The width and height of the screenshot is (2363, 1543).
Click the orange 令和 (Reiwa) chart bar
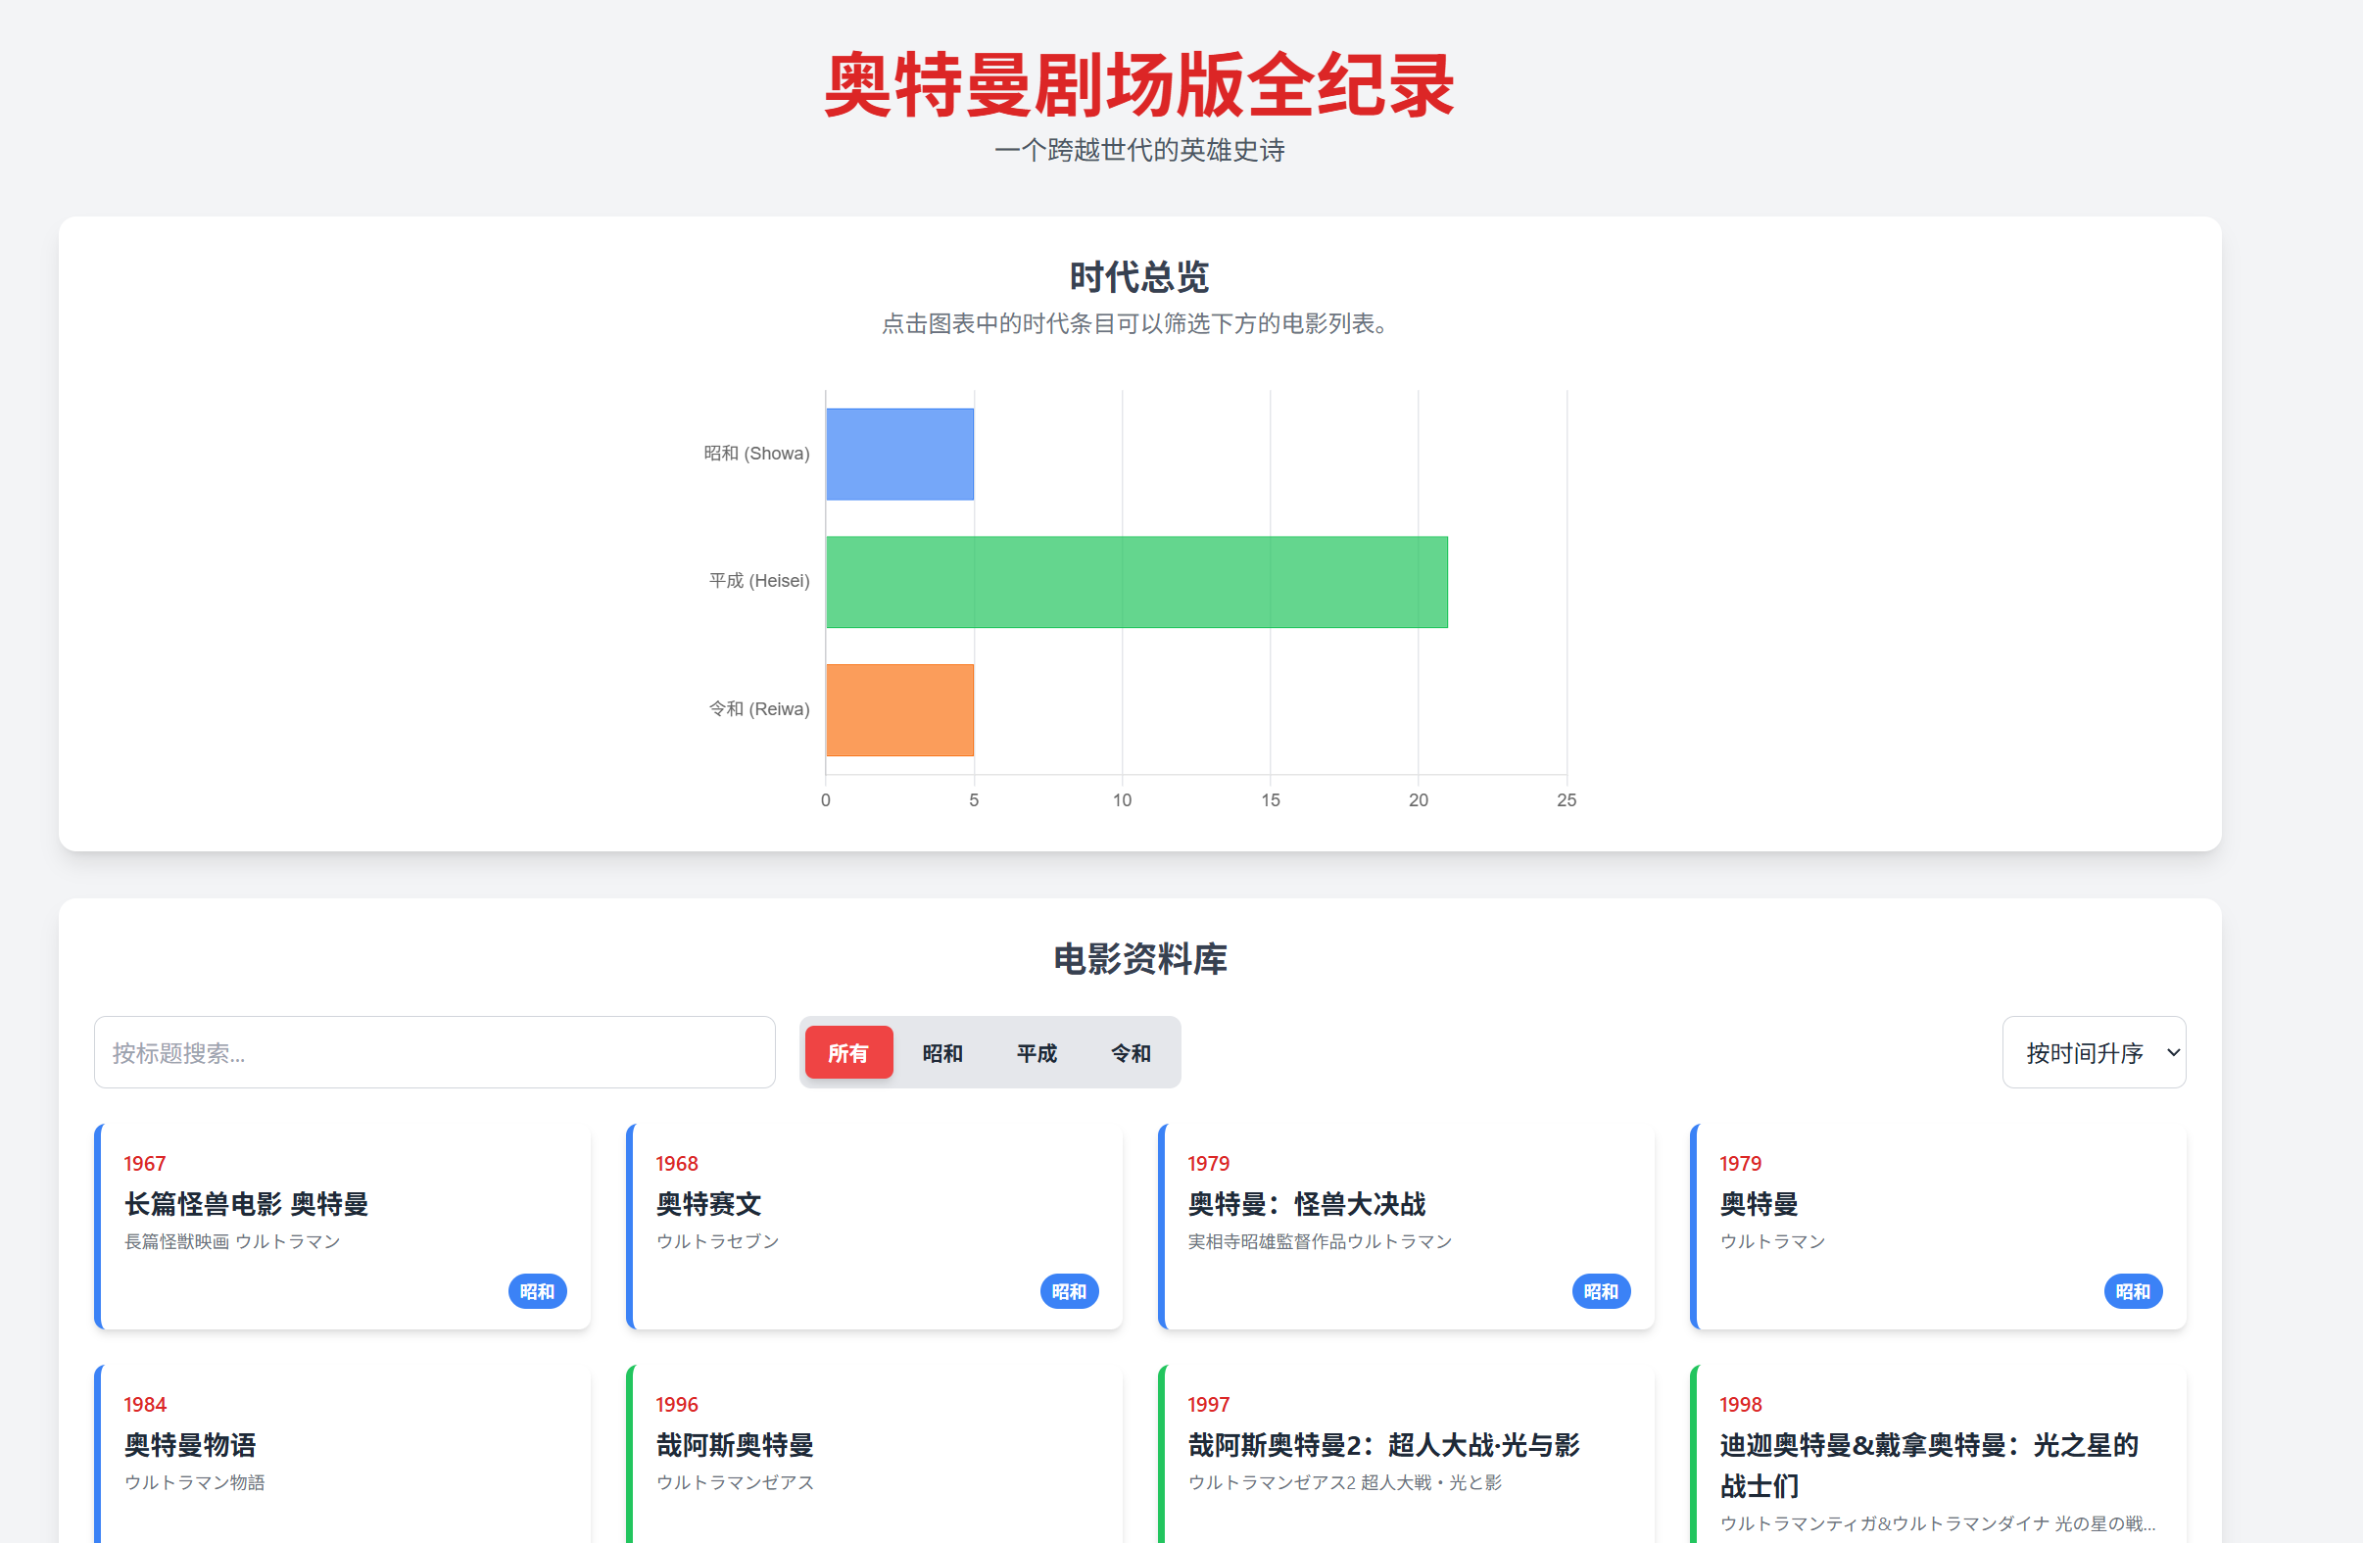(899, 710)
